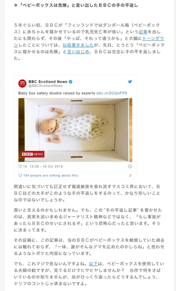Click the 194 people are talking link
176x291 pixels.
[x=51, y=175]
